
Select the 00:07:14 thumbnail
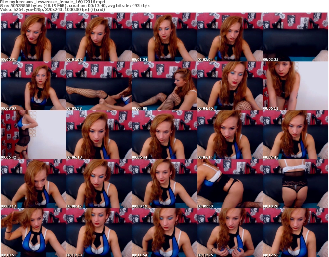pos(230,135)
